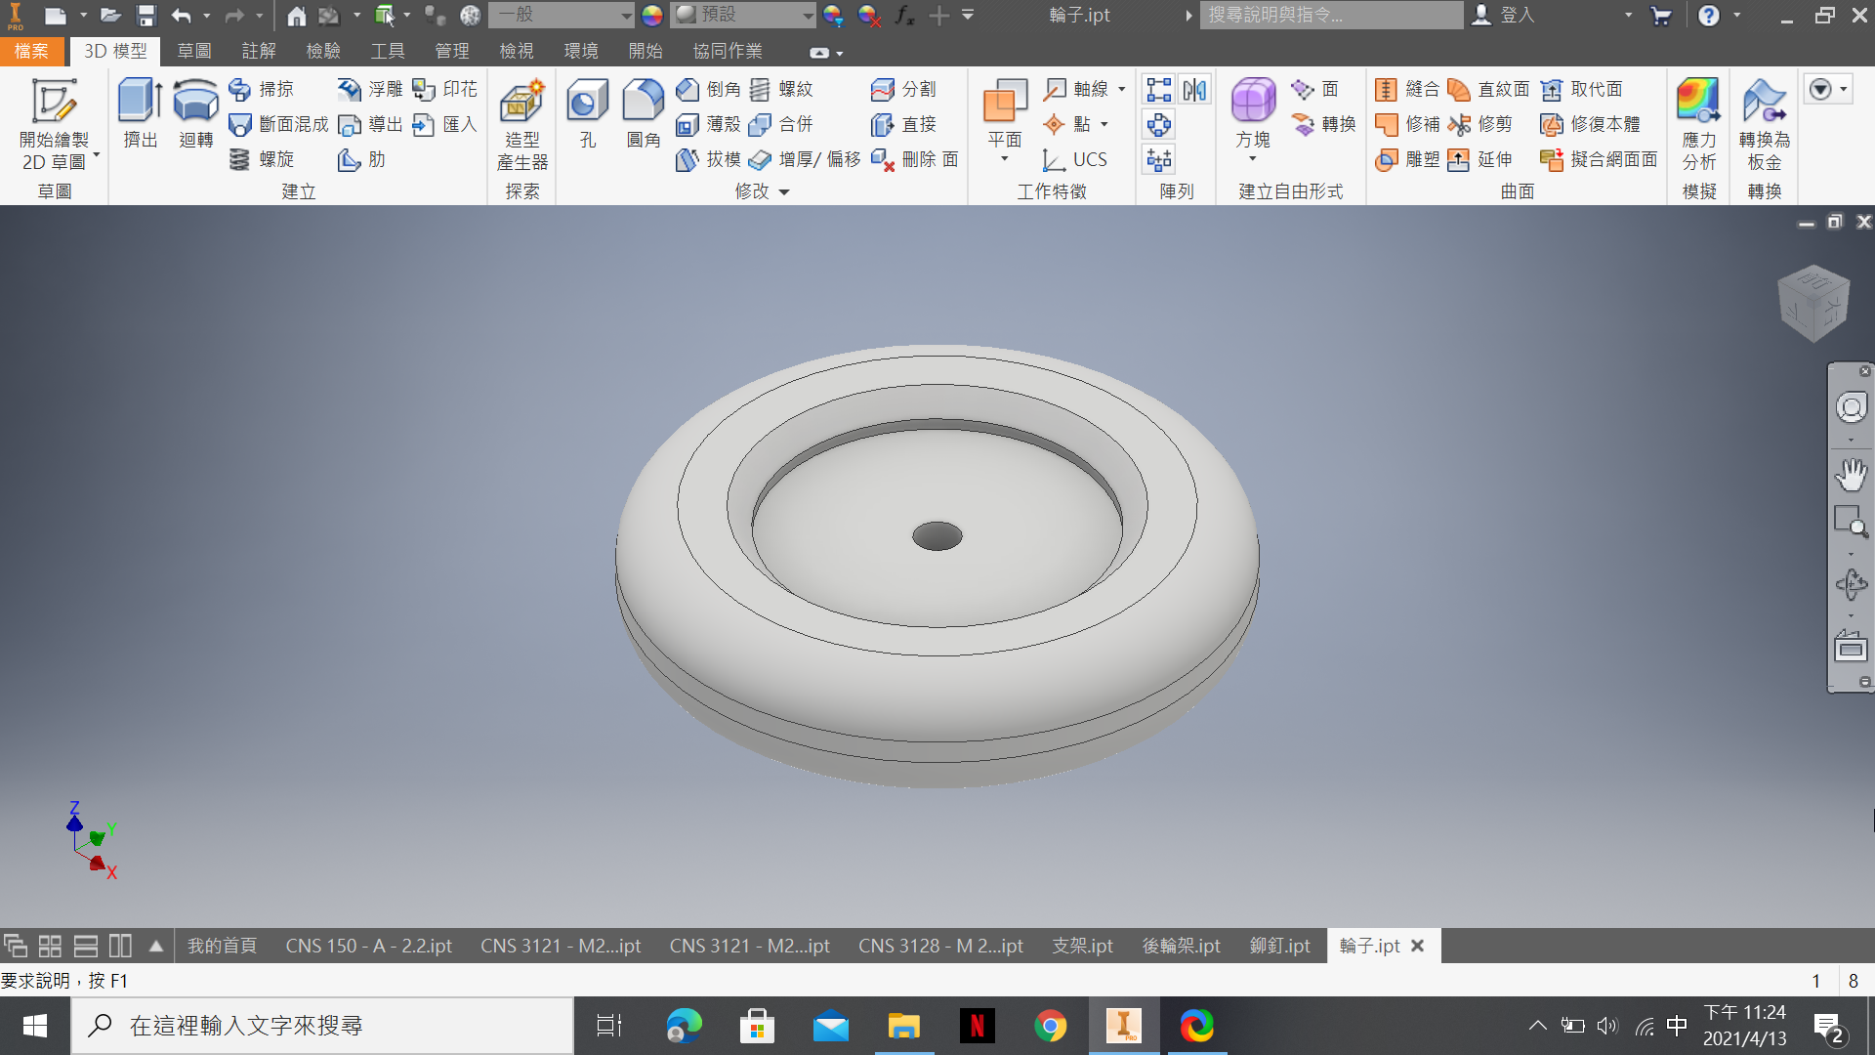Select the 薄殼 (Shell) tool

tap(708, 124)
